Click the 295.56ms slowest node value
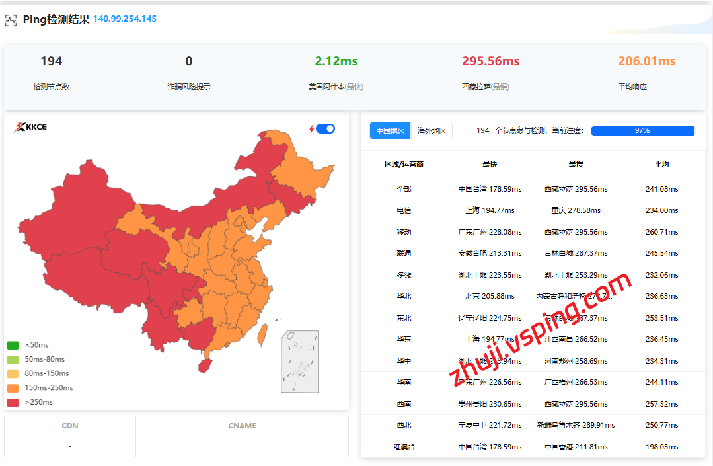The height and width of the screenshot is (466, 713). pyautogui.click(x=490, y=61)
